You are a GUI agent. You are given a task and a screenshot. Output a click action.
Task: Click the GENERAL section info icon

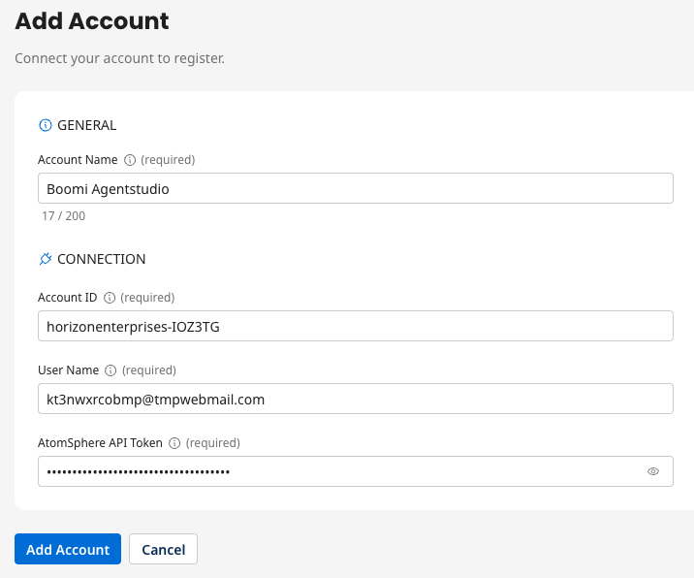point(46,125)
